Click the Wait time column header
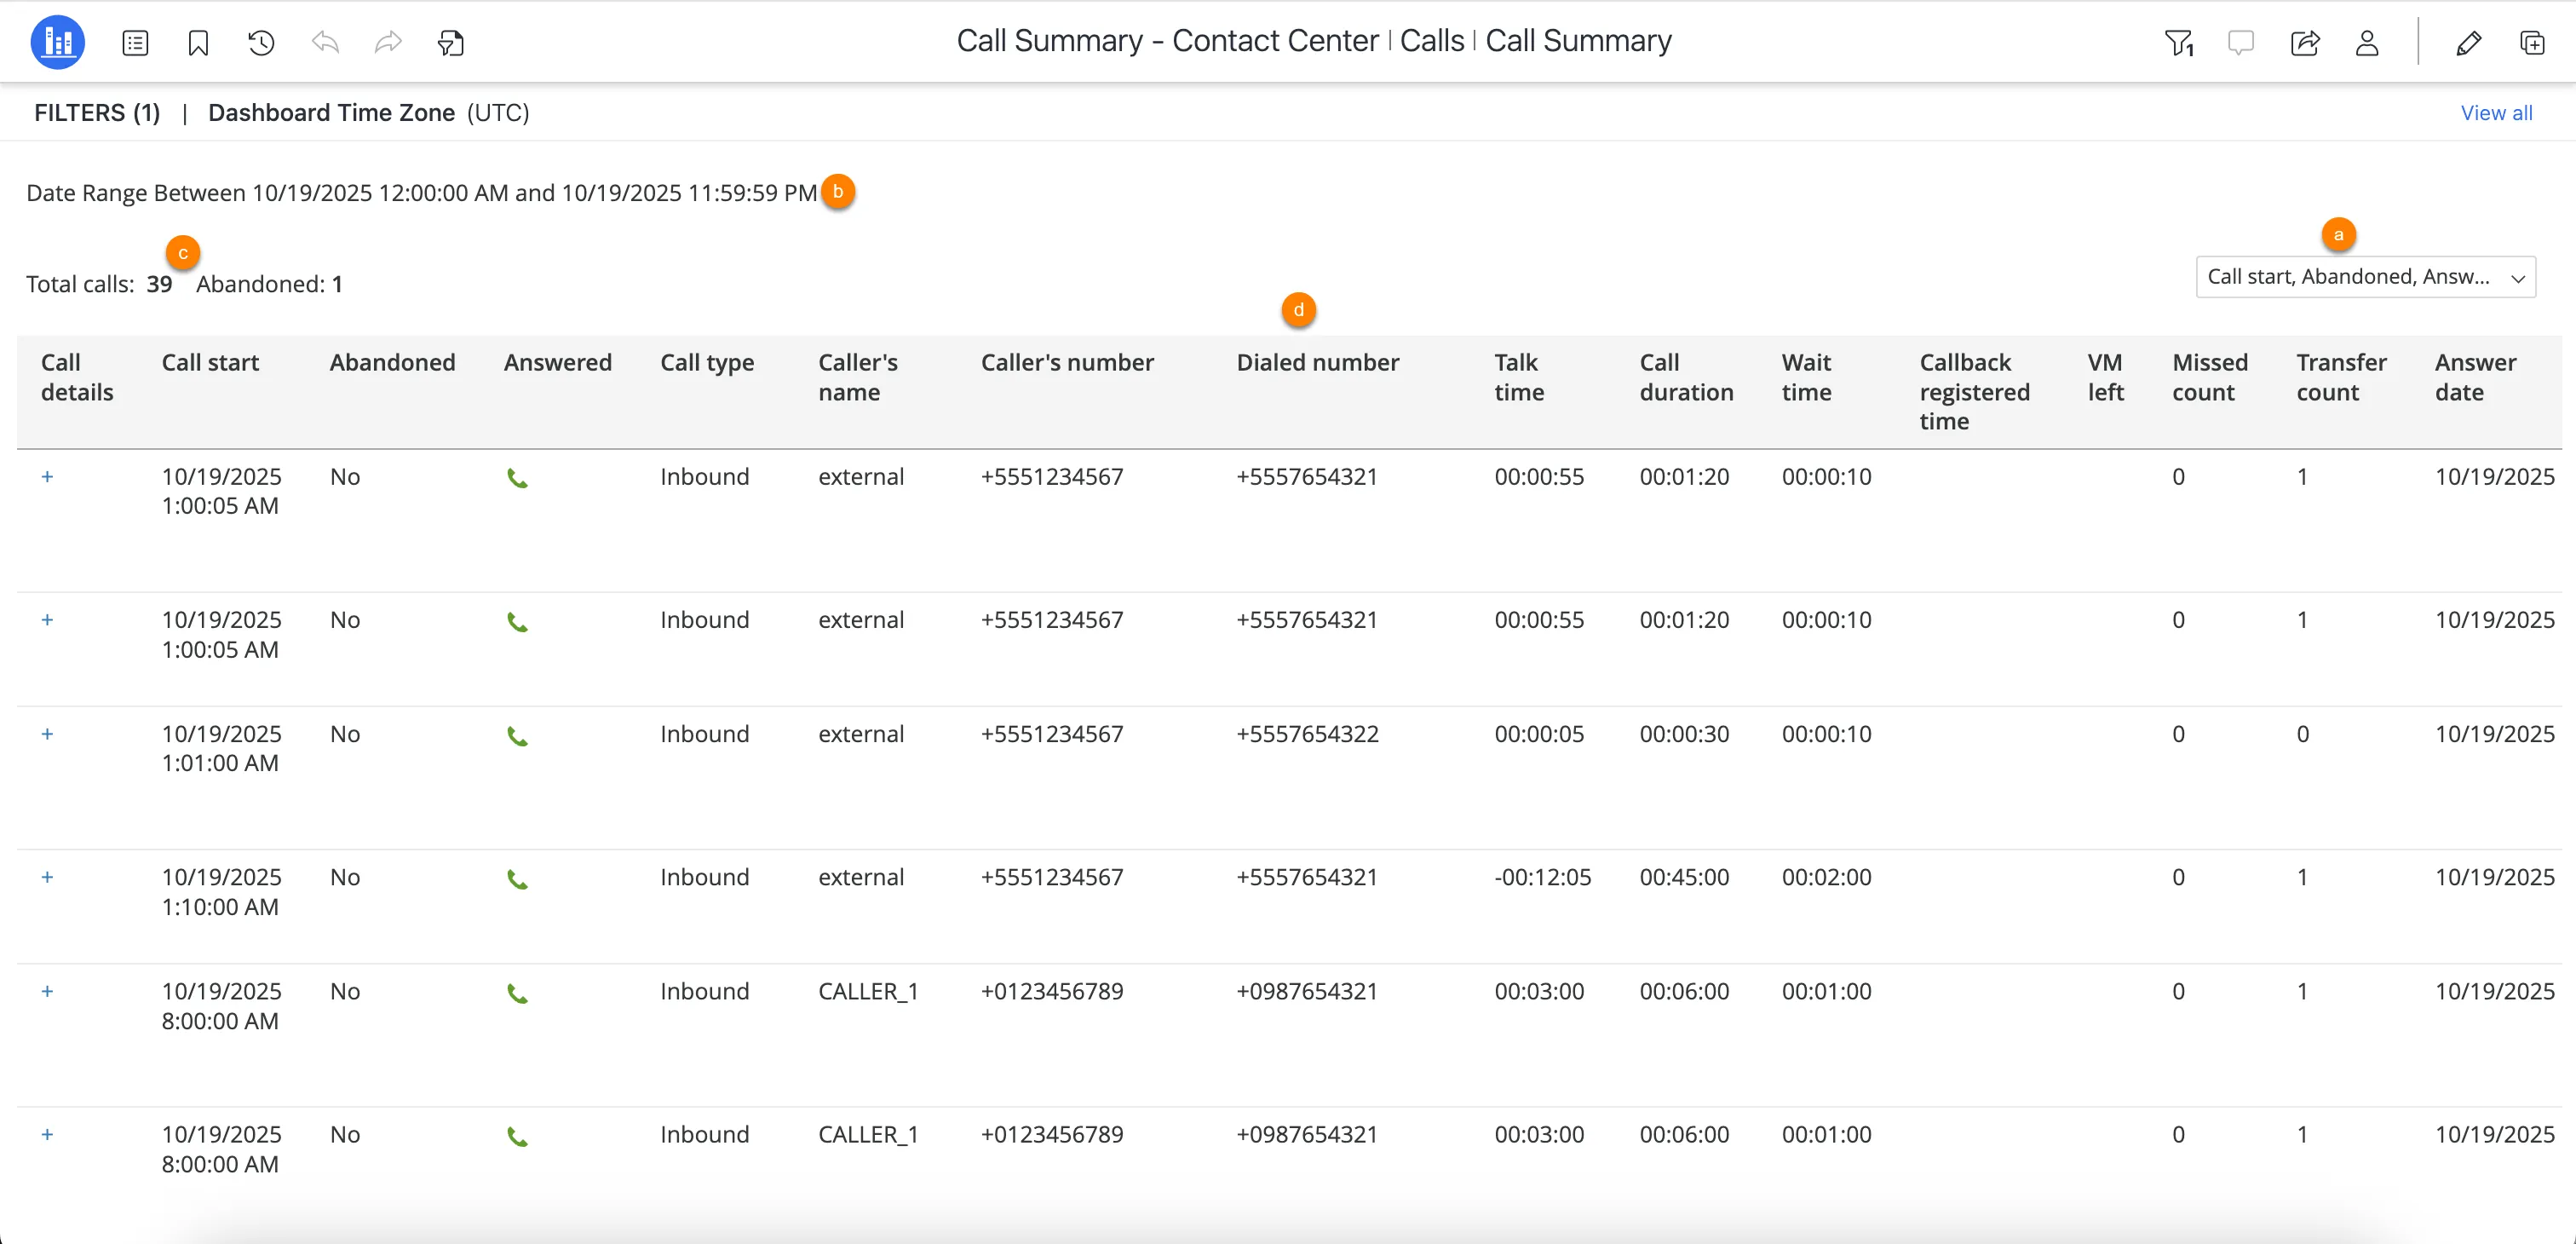The height and width of the screenshot is (1244, 2576). pyautogui.click(x=1806, y=377)
